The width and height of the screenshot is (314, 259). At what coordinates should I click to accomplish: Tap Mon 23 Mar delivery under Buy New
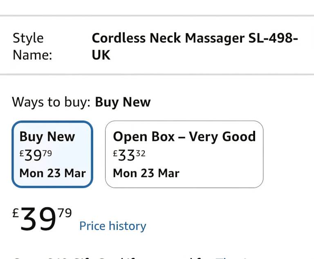click(x=52, y=173)
